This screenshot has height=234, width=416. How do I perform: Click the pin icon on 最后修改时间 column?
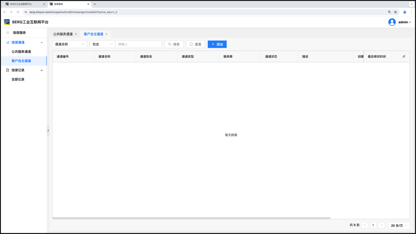(404, 56)
